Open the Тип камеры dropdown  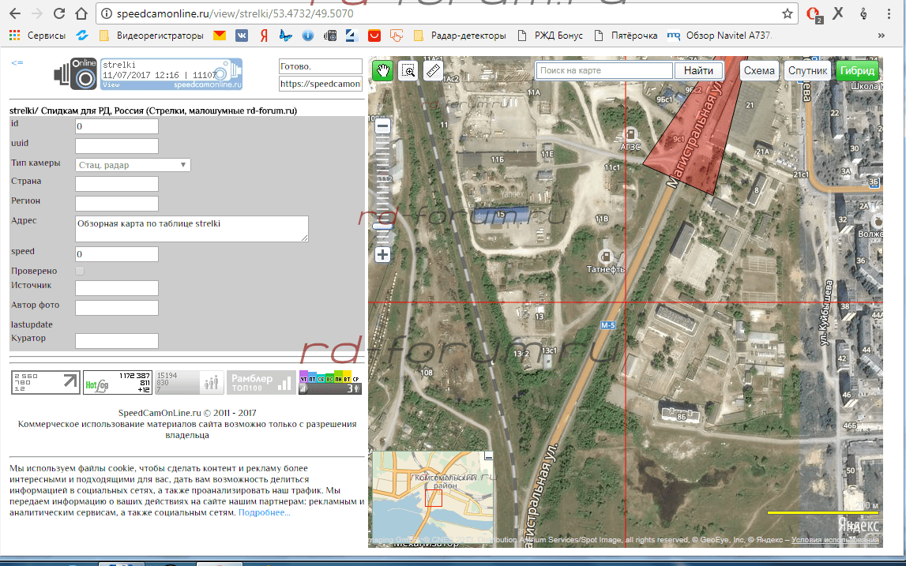(x=133, y=165)
